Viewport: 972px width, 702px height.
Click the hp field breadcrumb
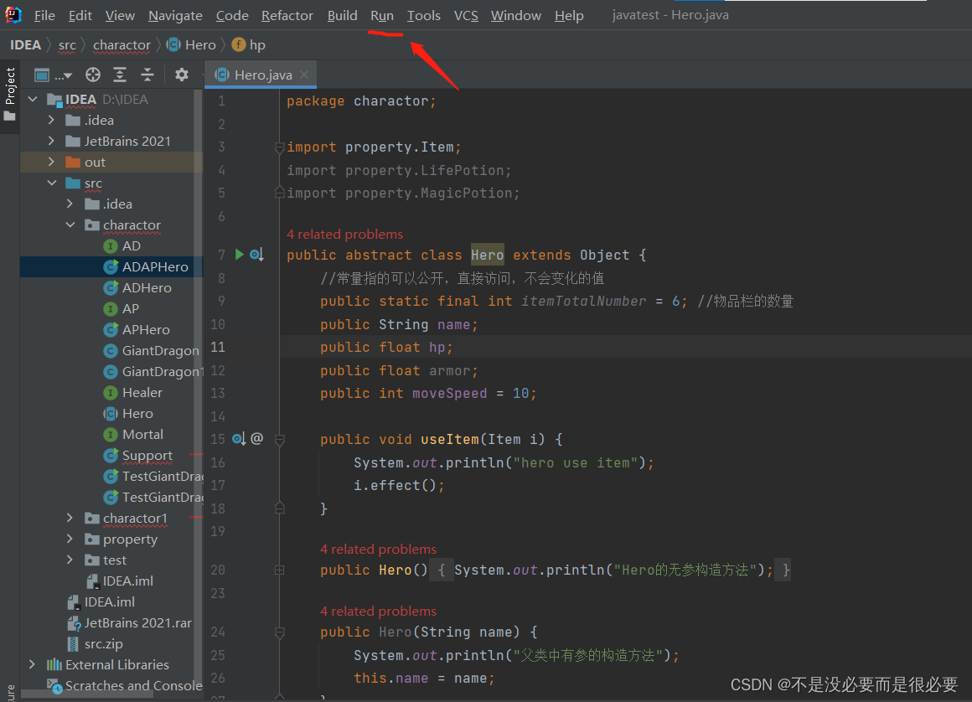click(x=249, y=44)
